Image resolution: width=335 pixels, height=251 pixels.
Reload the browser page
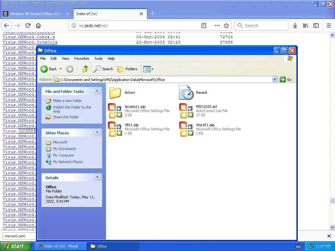pos(28,25)
